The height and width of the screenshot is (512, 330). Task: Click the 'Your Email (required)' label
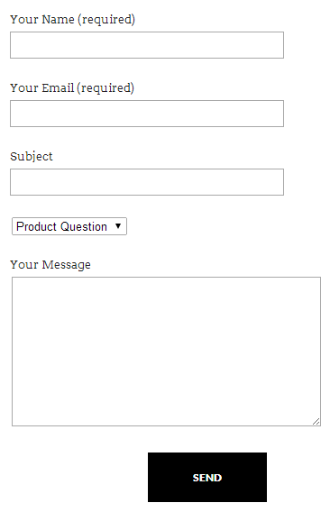pos(72,88)
